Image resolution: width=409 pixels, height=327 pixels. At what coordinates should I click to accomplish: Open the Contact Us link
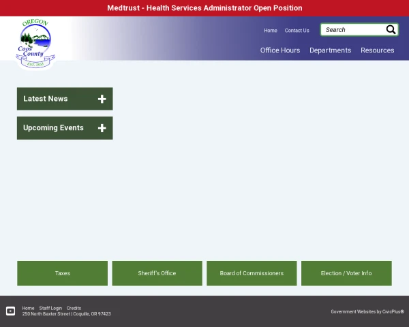pos(297,31)
